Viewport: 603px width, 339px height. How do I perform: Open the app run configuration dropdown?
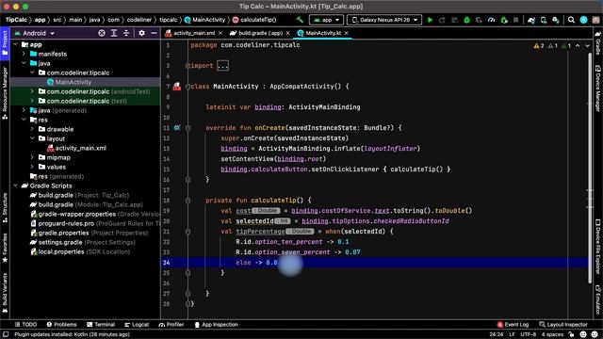coord(326,20)
